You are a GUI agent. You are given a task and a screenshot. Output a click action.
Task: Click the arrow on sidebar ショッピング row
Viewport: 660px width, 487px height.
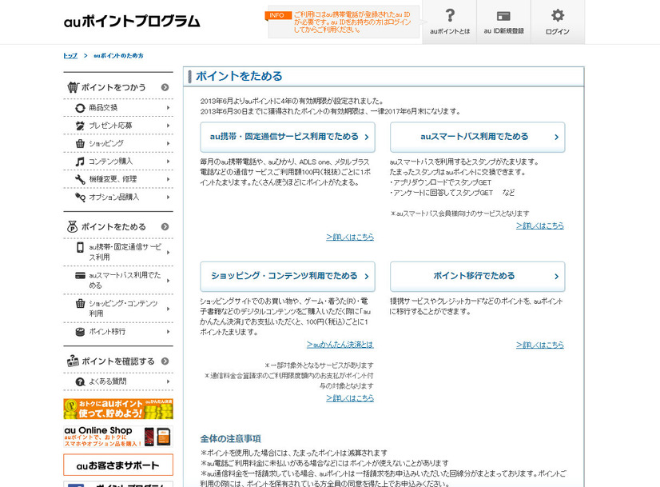coord(168,144)
